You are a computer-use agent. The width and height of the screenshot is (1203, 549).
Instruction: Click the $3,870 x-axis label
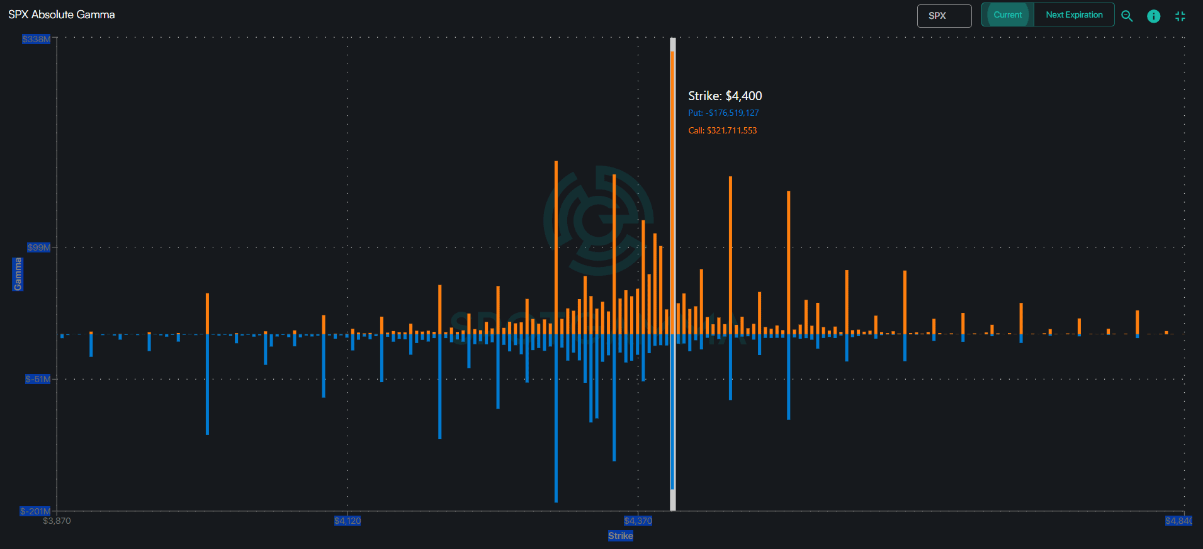click(57, 521)
